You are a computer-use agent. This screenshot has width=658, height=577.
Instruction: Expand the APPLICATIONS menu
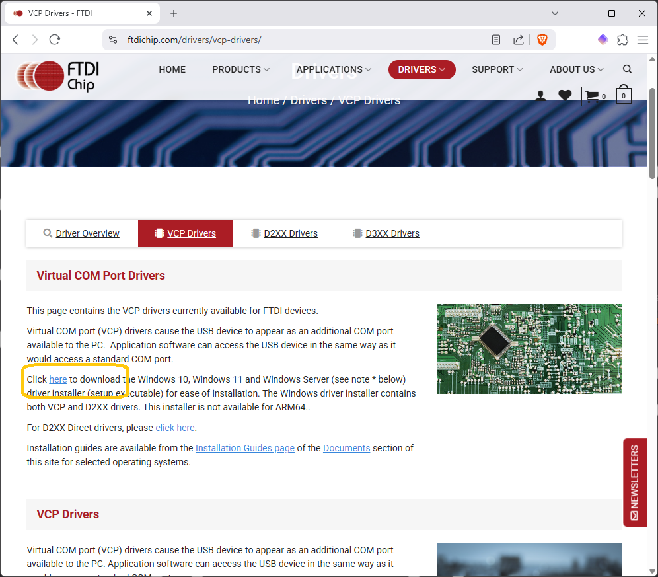click(x=334, y=69)
